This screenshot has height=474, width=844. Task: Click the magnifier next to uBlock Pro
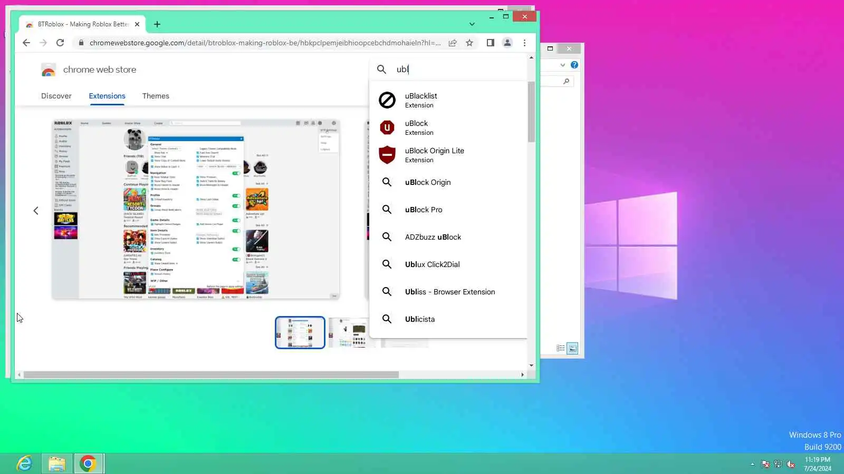(387, 210)
